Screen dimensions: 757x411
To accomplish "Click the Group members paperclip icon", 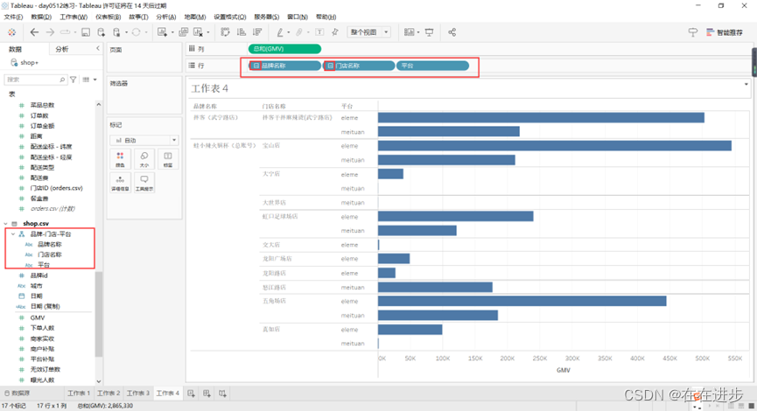I will click(x=299, y=32).
